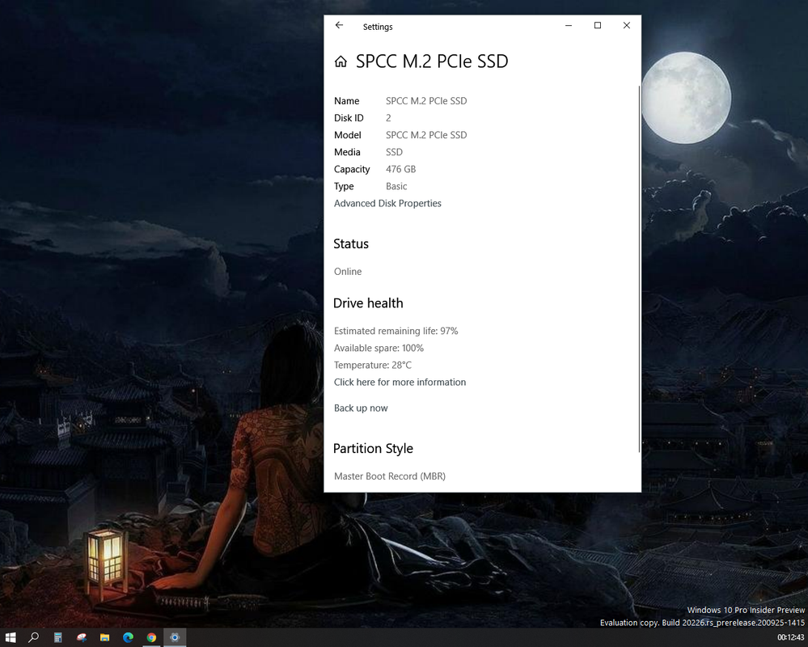
Task: Open the Windows Start menu
Action: (x=11, y=637)
